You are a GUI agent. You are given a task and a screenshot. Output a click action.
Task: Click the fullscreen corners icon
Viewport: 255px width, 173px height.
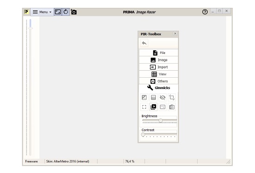pyautogui.click(x=144, y=107)
